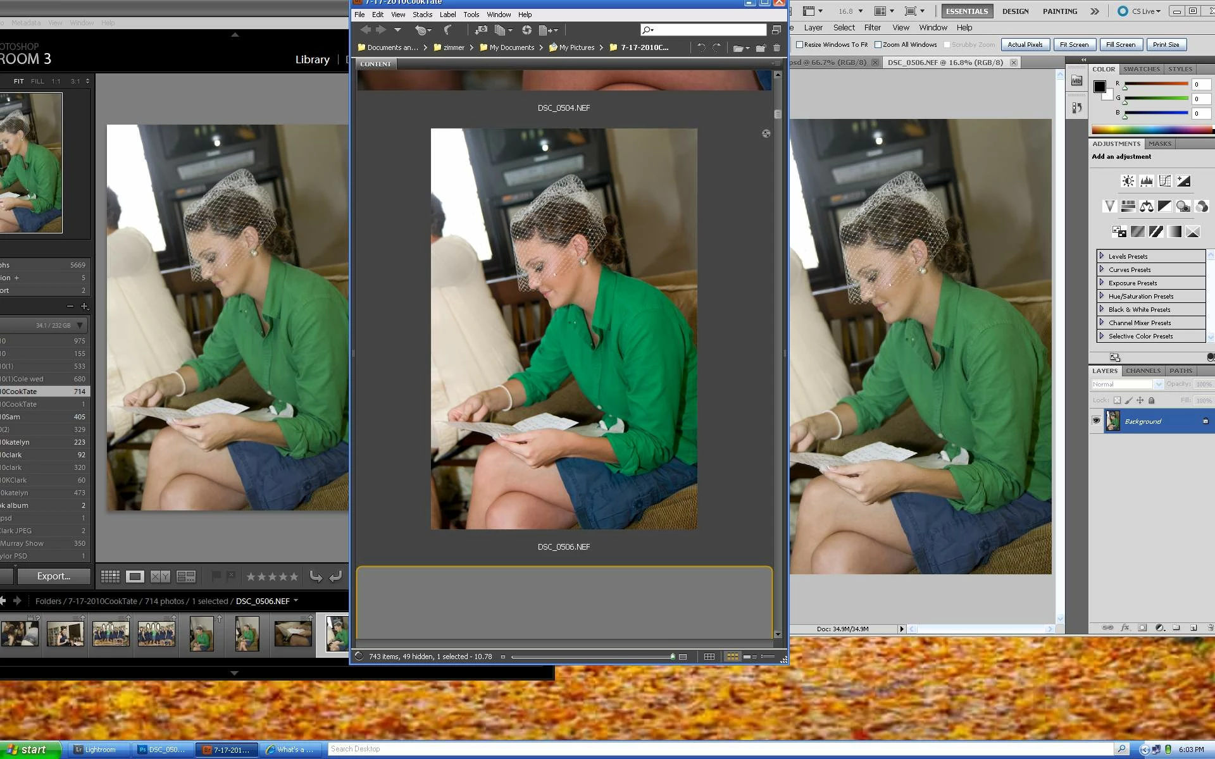
Task: Switch to Lightroom grid view icon
Action: 110,576
